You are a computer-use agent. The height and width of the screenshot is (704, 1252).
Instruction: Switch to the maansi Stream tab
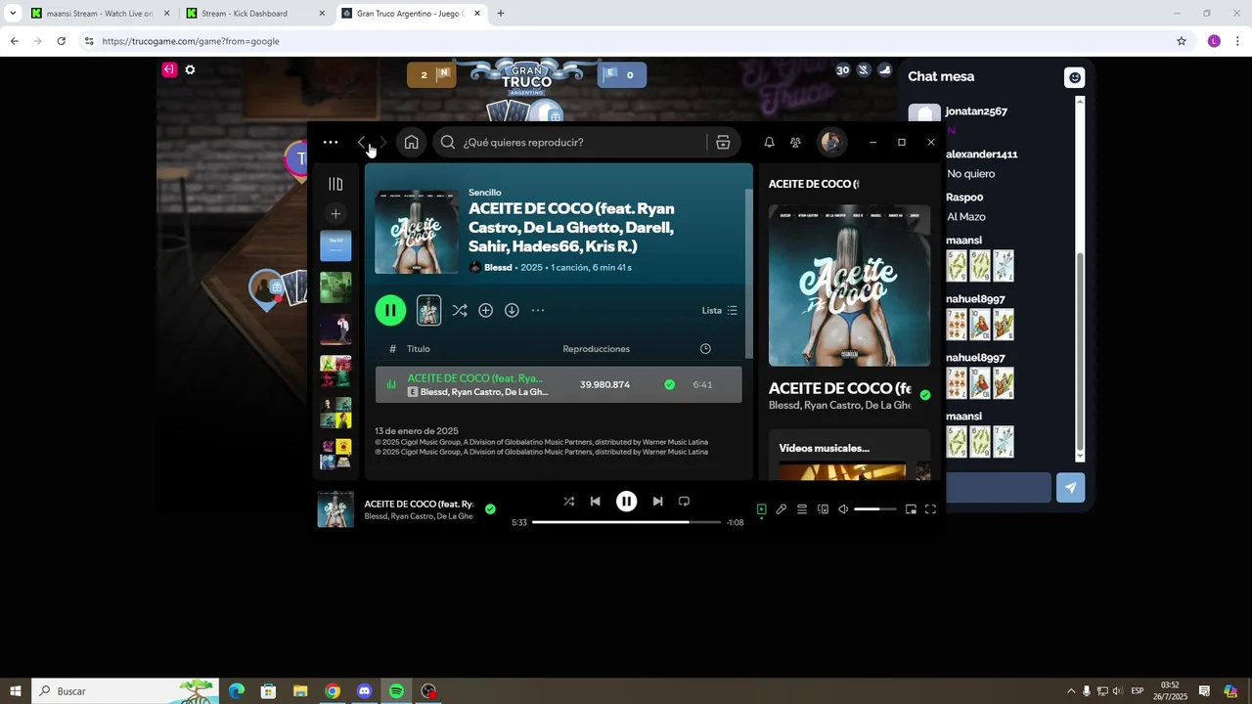point(99,14)
